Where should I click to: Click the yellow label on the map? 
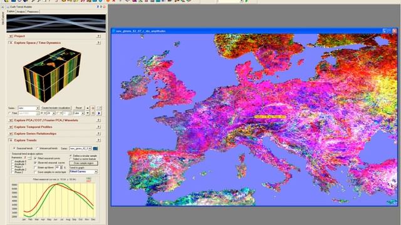click(270, 117)
